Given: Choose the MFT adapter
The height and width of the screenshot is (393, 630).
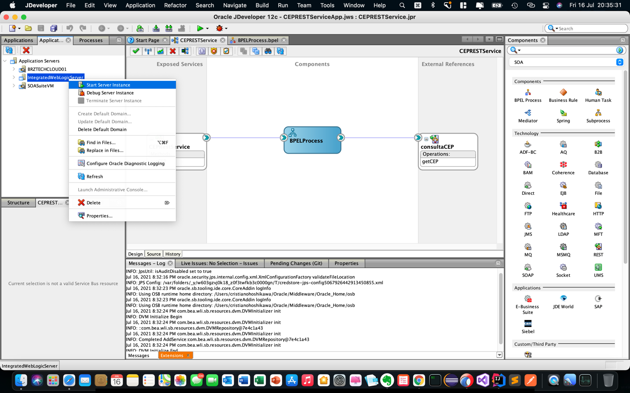Looking at the screenshot, I should (598, 226).
